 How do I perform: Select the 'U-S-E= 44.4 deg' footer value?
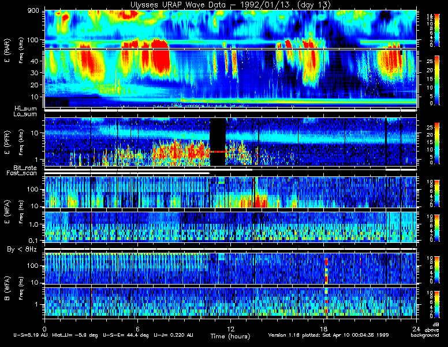126,335
